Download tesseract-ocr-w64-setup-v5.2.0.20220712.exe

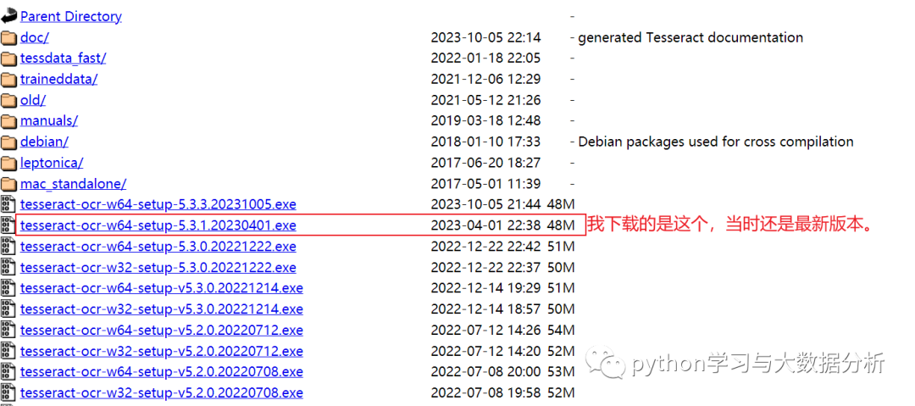coord(162,330)
